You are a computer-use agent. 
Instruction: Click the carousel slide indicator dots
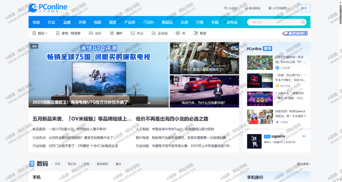click(156, 103)
